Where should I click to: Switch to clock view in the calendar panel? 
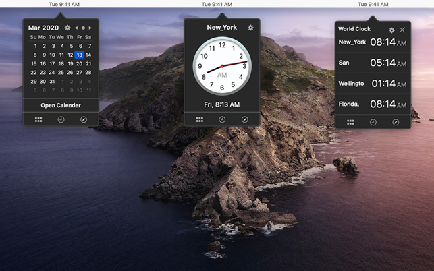(61, 119)
